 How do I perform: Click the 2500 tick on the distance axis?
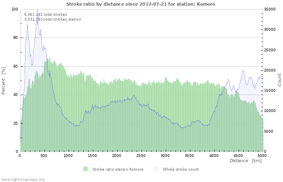point(141,155)
